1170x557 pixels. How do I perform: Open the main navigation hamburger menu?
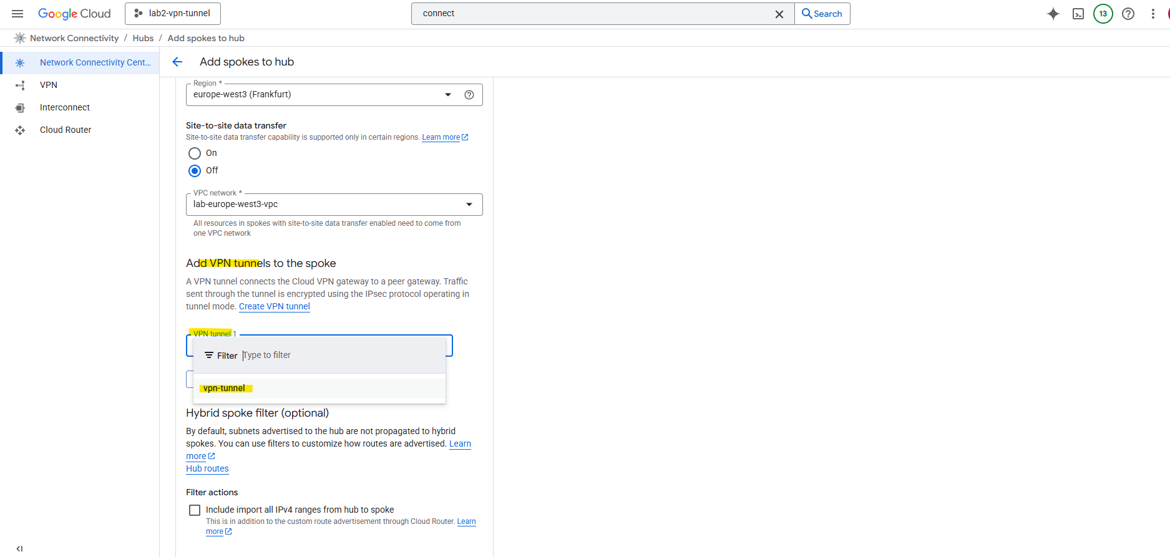tap(17, 14)
